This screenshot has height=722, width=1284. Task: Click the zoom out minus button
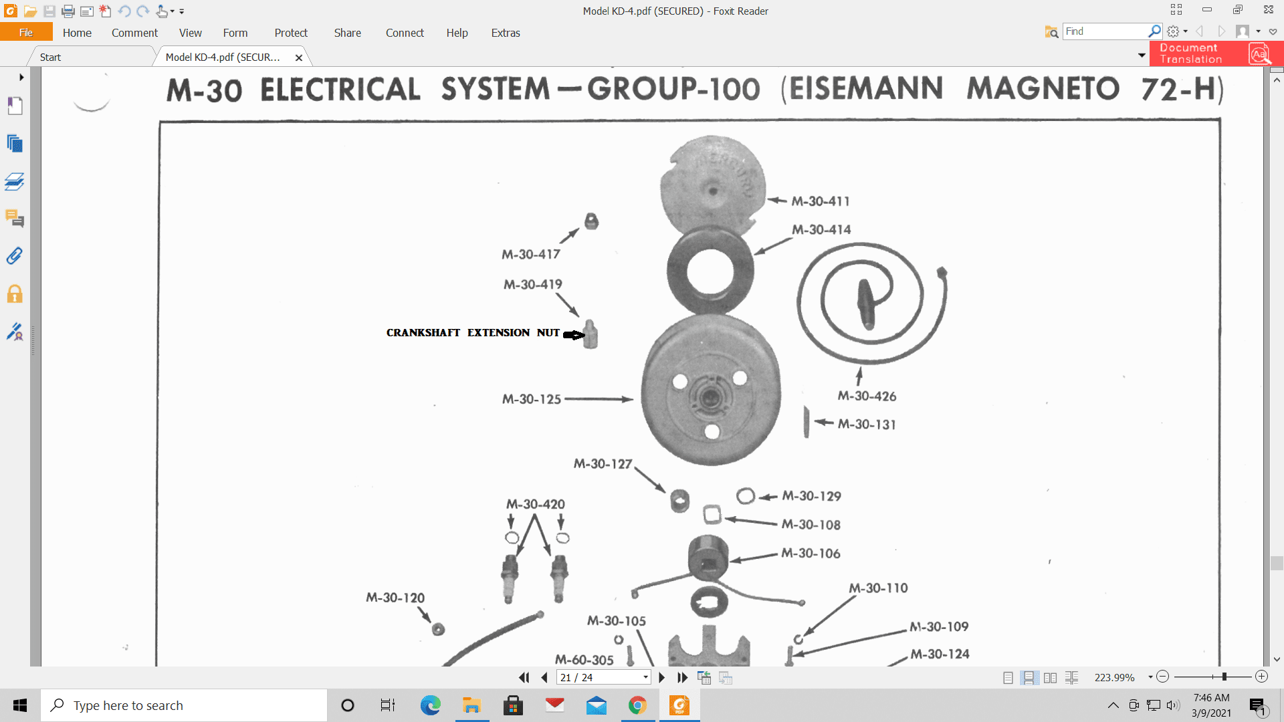(1162, 677)
